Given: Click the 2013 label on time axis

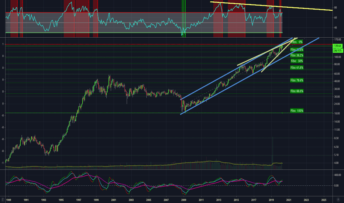Looking at the screenshot, I should pyautogui.click(x=219, y=200).
